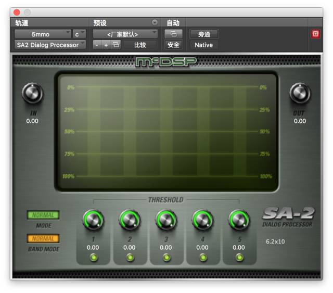Click the threshold band 5 knob
The image size is (333, 293).
(x=239, y=220)
